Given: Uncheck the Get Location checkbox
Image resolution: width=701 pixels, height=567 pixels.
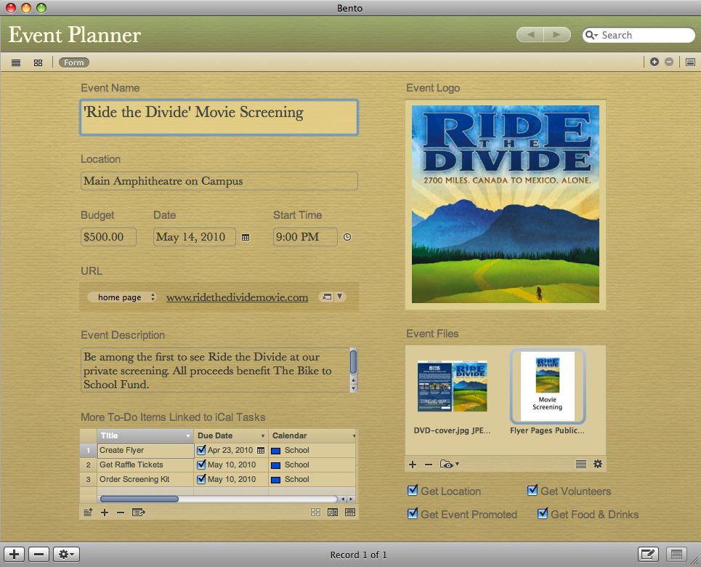Looking at the screenshot, I should coord(413,491).
